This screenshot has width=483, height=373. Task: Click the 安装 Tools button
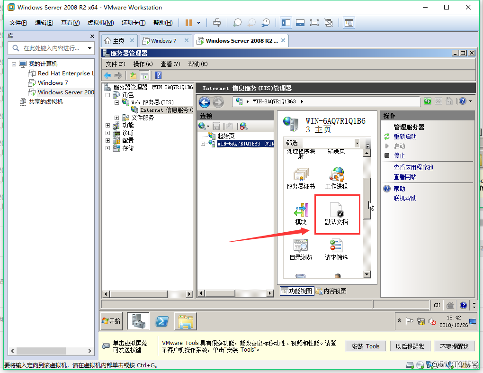[366, 346]
